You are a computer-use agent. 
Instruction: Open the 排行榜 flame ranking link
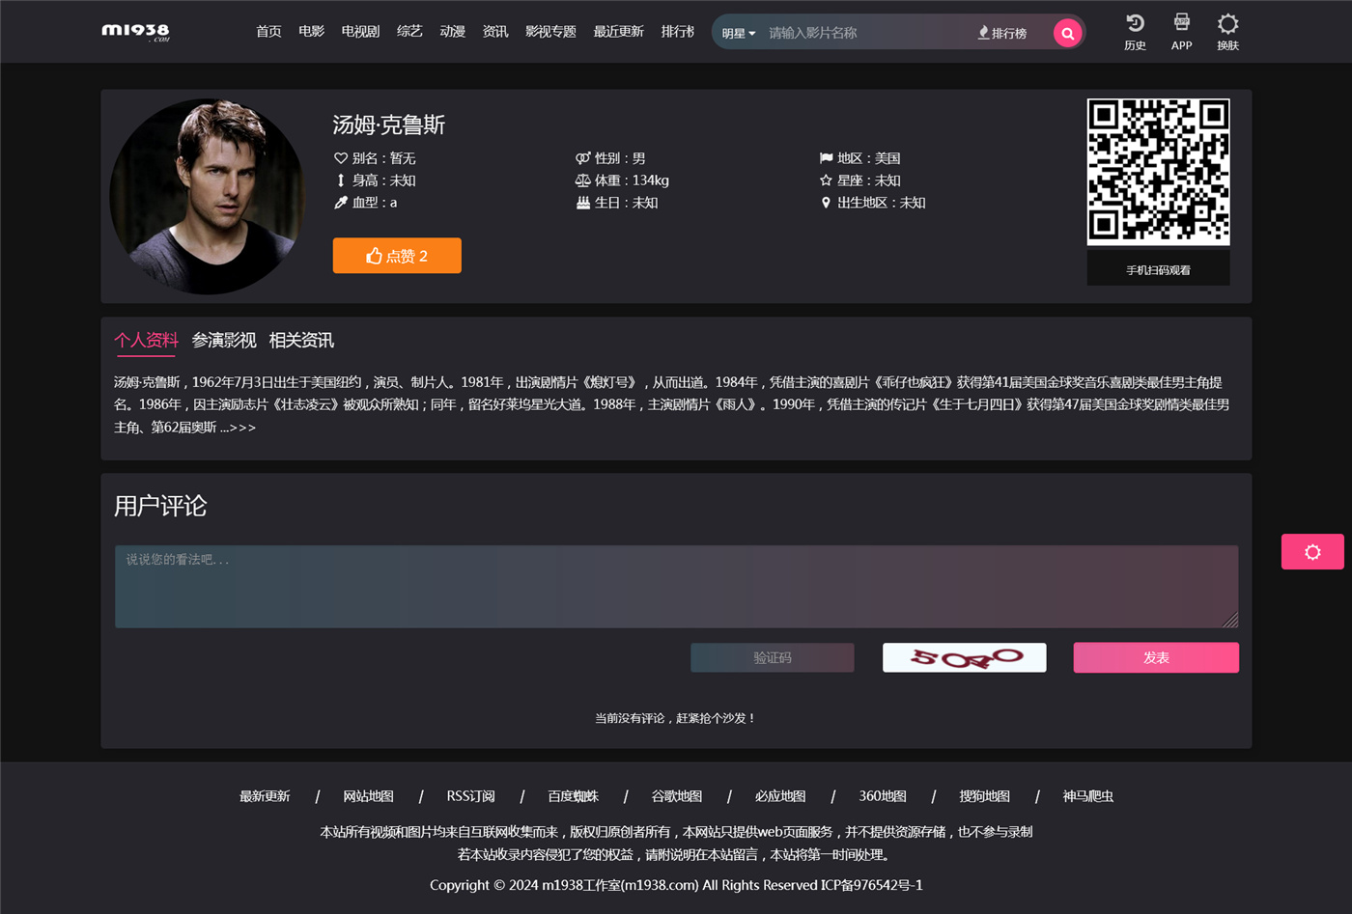click(1002, 33)
